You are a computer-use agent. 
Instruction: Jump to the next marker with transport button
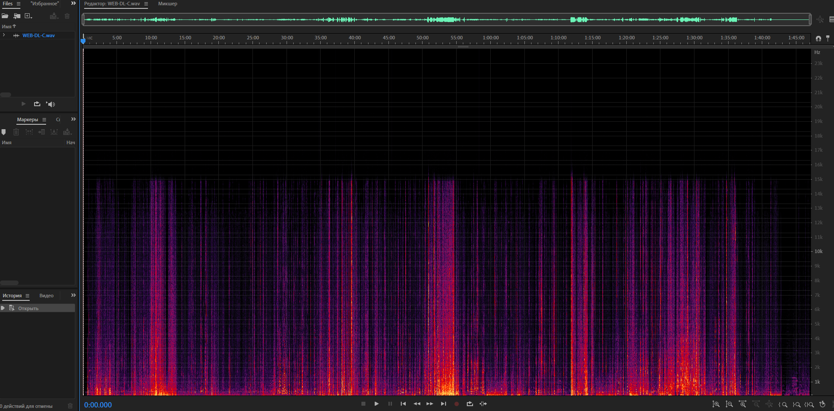coord(443,403)
